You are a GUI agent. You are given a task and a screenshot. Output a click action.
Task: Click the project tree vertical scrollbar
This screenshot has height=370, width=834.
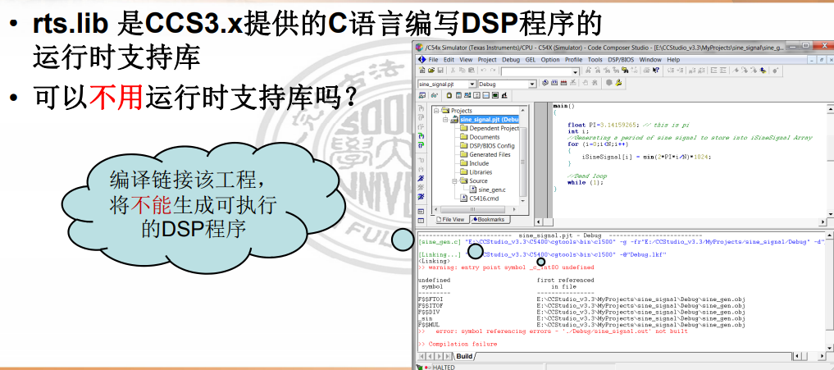pyautogui.click(x=523, y=162)
